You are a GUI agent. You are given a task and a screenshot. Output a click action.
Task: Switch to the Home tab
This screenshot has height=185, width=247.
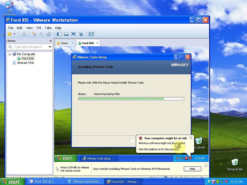(x=64, y=43)
